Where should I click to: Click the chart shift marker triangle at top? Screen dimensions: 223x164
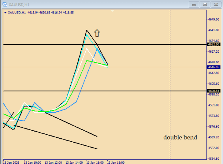pyautogui.click(x=112, y=11)
